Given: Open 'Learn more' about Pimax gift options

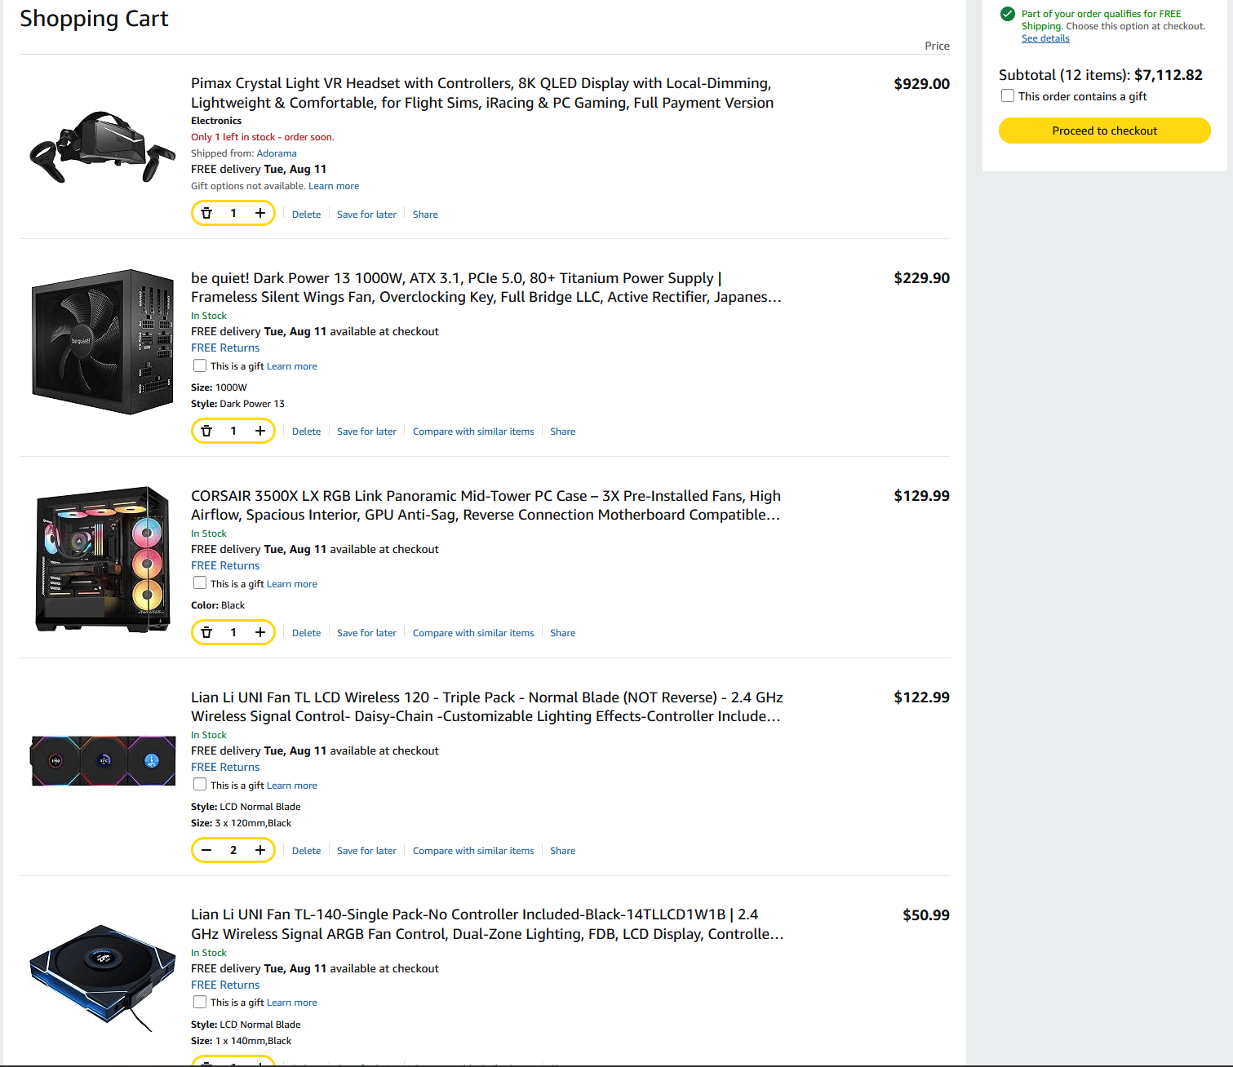Looking at the screenshot, I should [334, 186].
